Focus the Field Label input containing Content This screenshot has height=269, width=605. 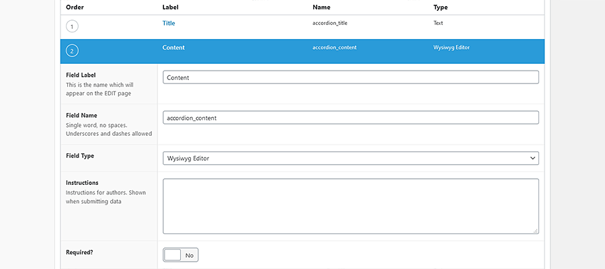pos(350,77)
